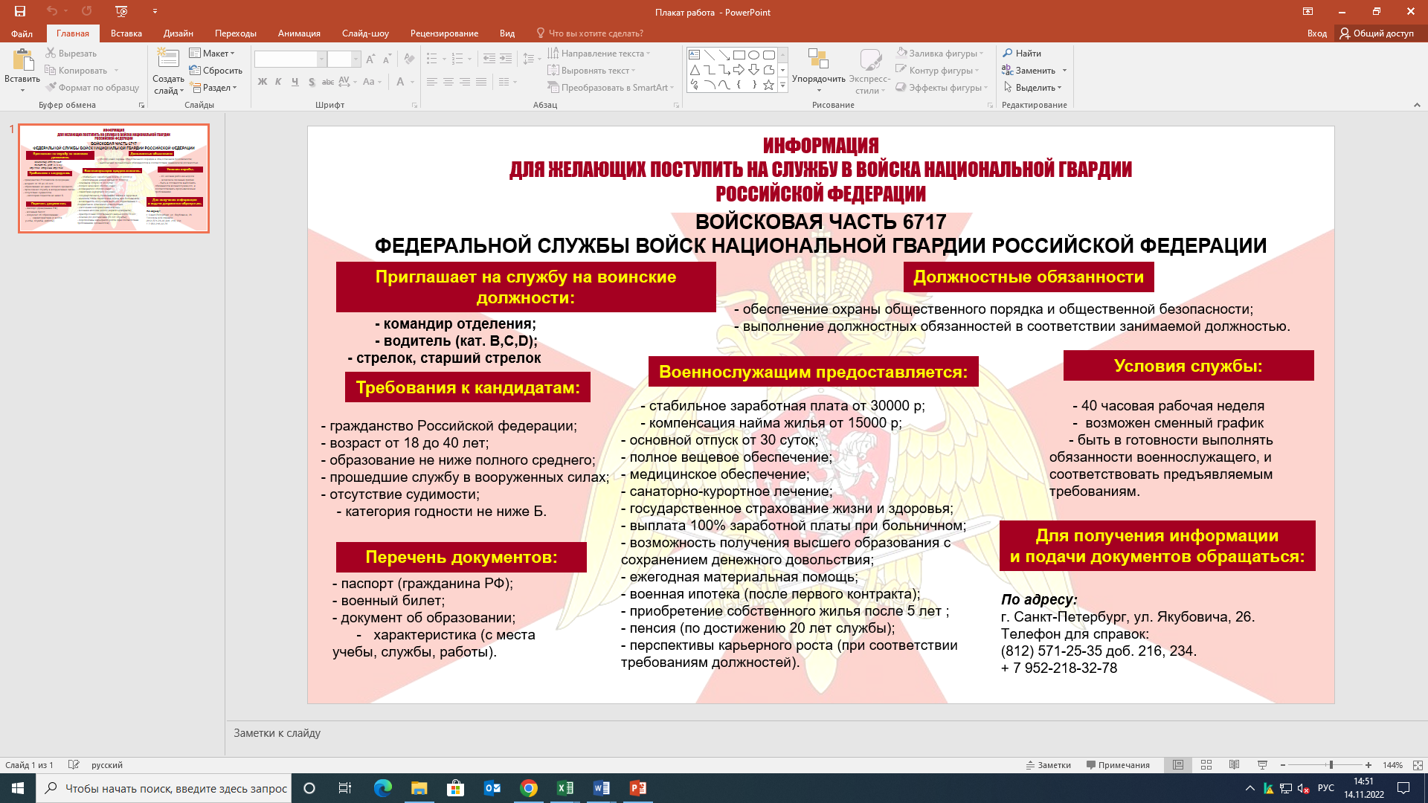This screenshot has width=1428, height=803.
Task: Open the Упорядочить arrange tool
Action: [x=818, y=70]
